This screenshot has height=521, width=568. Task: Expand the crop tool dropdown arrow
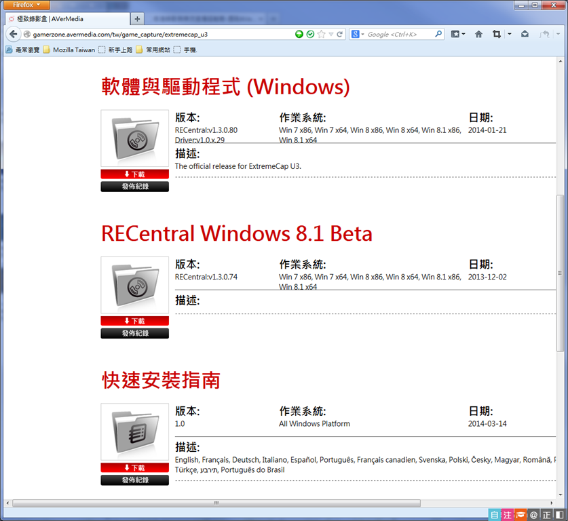click(x=510, y=34)
